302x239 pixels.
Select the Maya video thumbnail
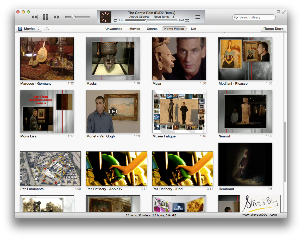pos(179,59)
